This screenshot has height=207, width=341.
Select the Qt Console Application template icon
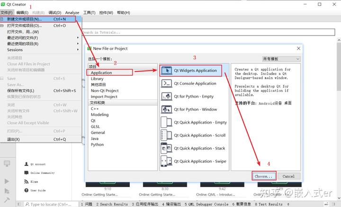click(167, 83)
